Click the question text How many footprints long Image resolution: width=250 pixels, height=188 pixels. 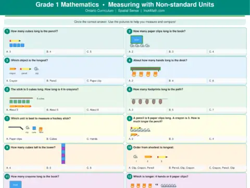pos(158,89)
